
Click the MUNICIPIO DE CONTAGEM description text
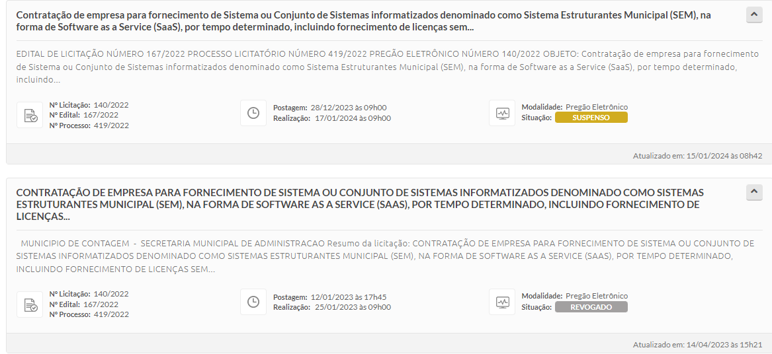click(x=385, y=256)
